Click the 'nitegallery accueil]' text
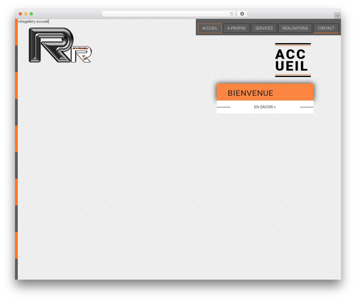The image size is (356, 301). click(x=33, y=21)
